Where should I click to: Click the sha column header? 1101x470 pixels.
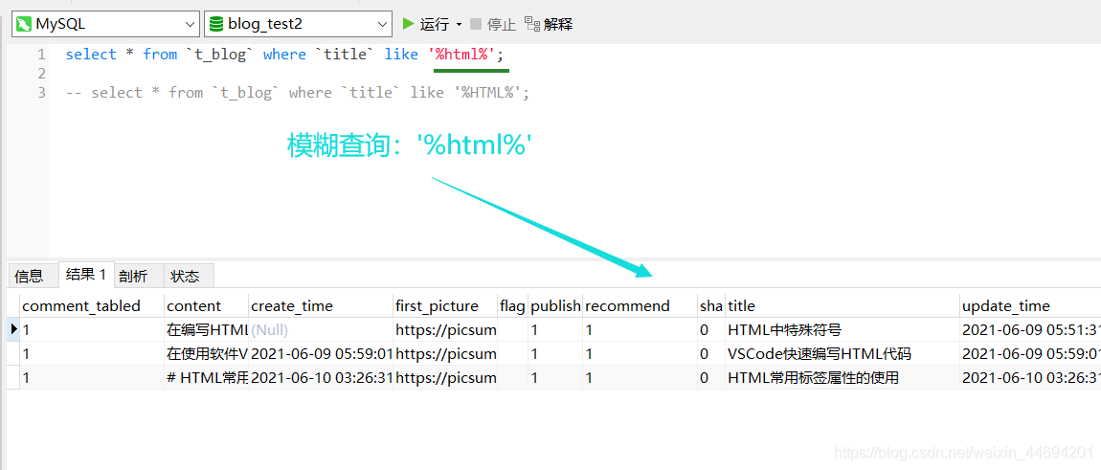tap(711, 305)
